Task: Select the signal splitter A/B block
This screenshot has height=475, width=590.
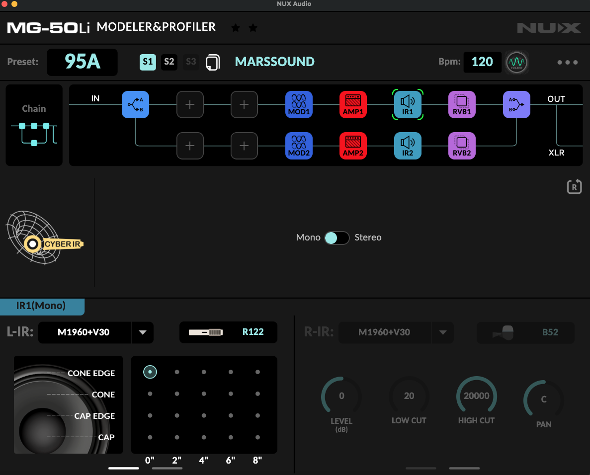Action: (x=136, y=104)
